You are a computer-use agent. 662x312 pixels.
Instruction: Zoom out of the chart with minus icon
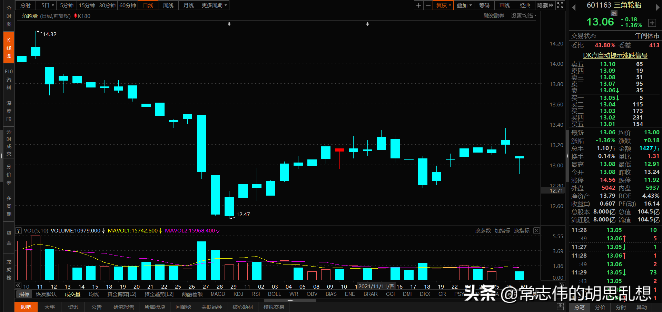pyautogui.click(x=428, y=5)
